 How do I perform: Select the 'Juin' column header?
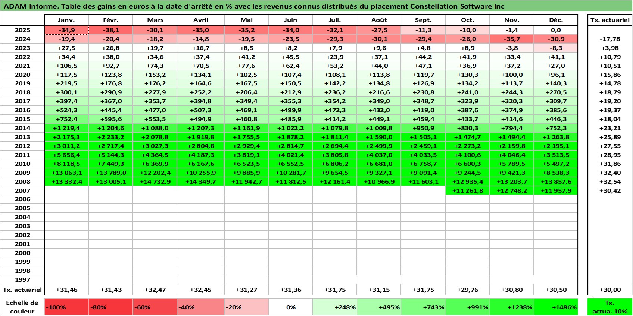[290, 20]
